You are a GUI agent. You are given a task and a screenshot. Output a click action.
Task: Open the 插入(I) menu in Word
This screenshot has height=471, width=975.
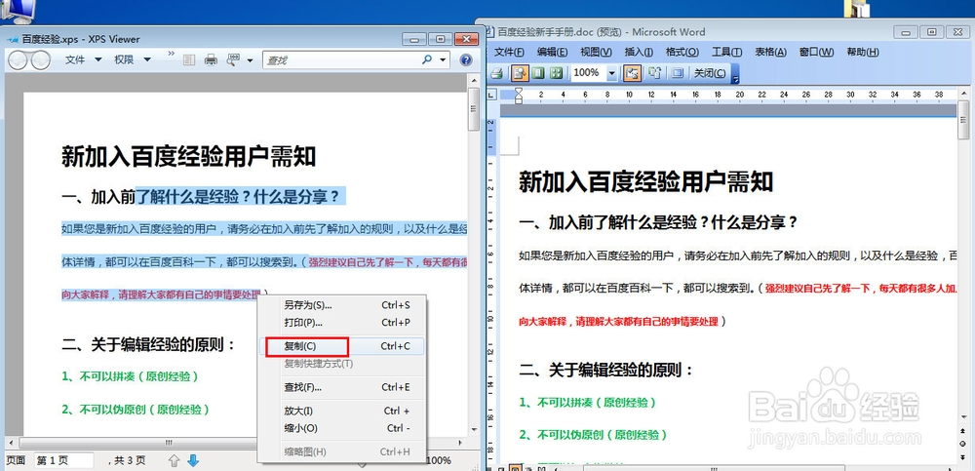click(639, 52)
